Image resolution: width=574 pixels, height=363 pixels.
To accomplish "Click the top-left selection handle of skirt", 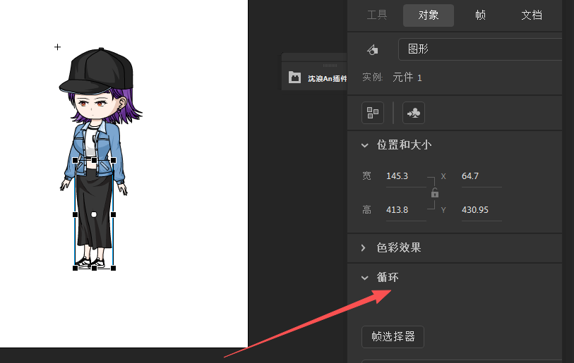I will 76,160.
